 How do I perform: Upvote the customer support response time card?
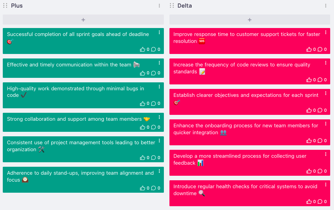(x=309, y=49)
